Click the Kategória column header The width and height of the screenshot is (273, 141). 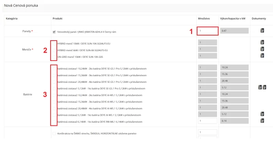click(x=12, y=18)
